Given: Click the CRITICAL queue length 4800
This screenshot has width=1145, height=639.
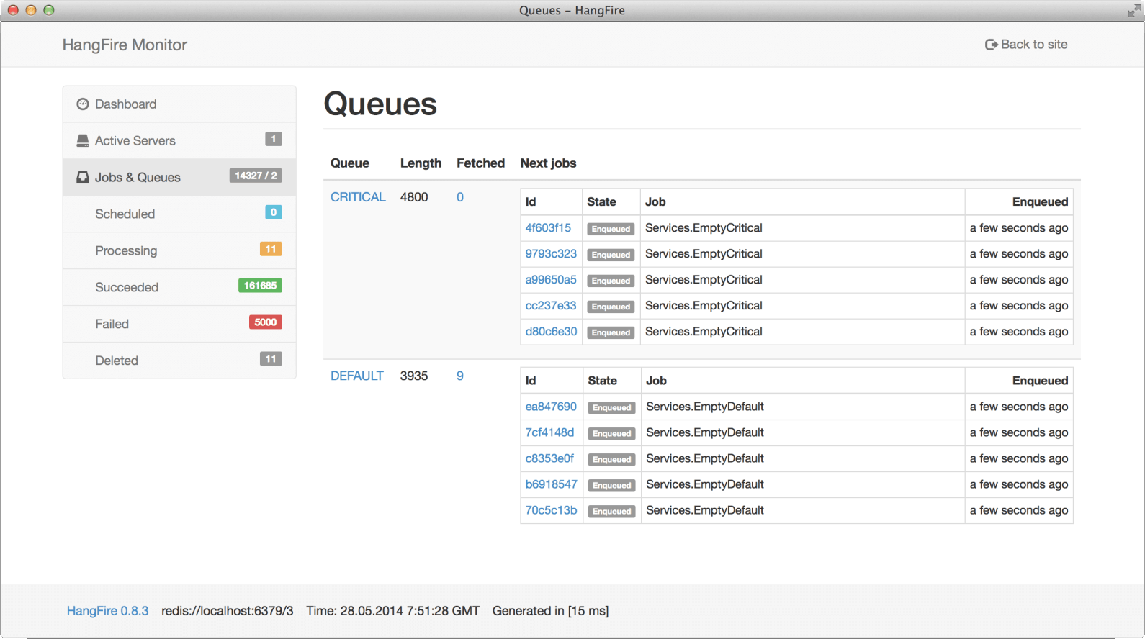Looking at the screenshot, I should (414, 197).
